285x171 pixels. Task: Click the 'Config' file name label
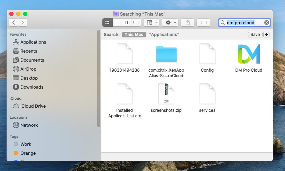[x=207, y=70]
